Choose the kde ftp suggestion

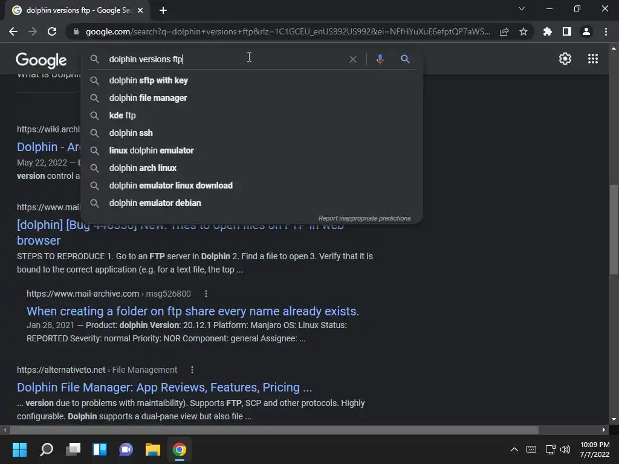click(252, 115)
